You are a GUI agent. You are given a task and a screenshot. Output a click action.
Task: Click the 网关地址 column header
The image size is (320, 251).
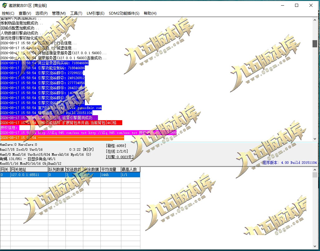pyautogui.click(x=29, y=169)
